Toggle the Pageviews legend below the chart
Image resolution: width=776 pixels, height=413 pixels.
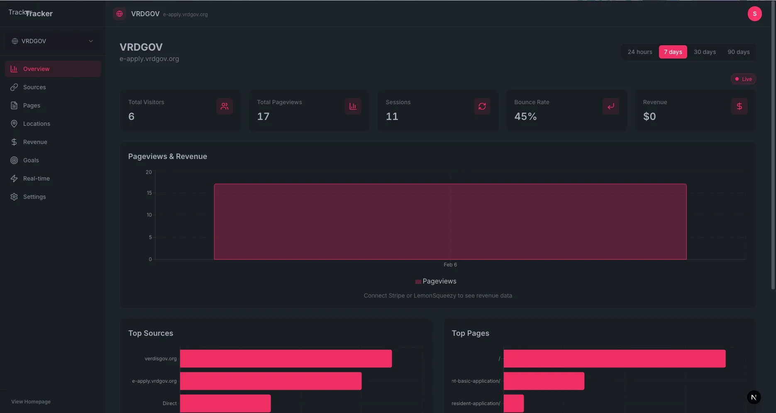[436, 281]
